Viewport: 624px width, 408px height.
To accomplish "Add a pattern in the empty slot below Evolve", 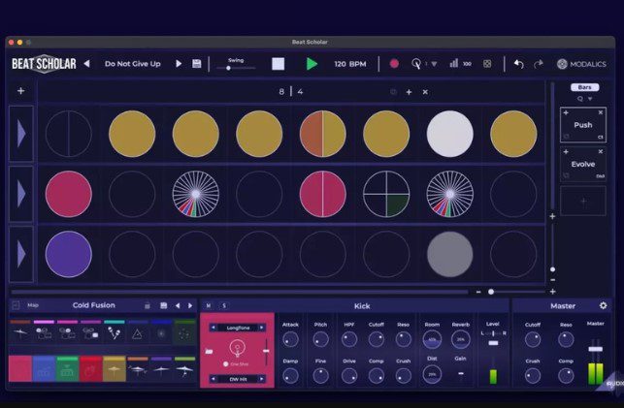I will (x=583, y=202).
